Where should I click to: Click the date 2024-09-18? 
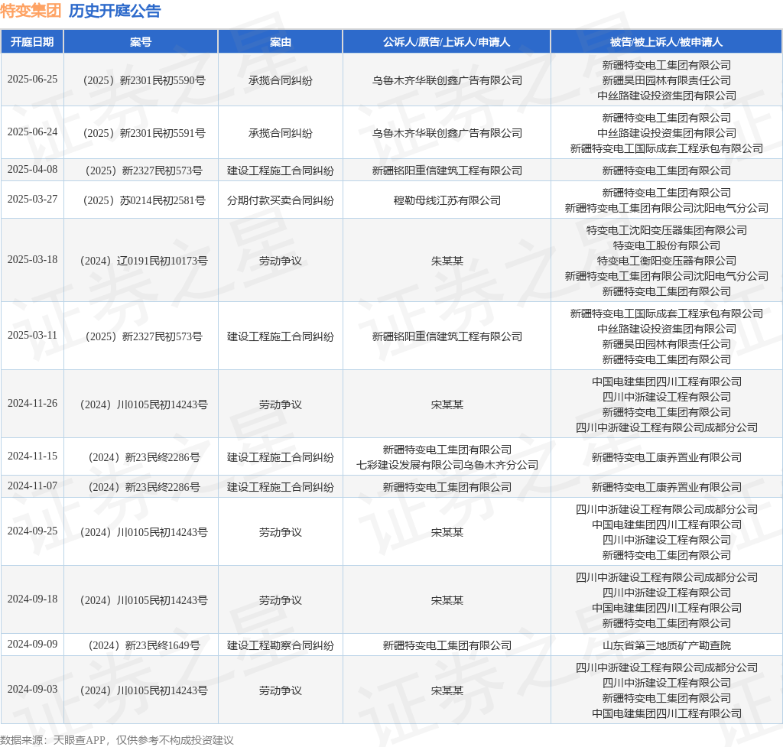click(x=32, y=599)
